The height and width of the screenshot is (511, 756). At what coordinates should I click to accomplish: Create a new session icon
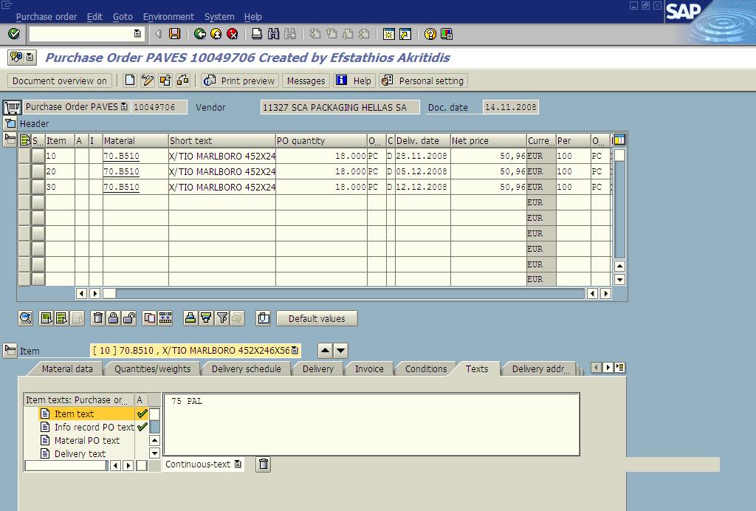[388, 34]
